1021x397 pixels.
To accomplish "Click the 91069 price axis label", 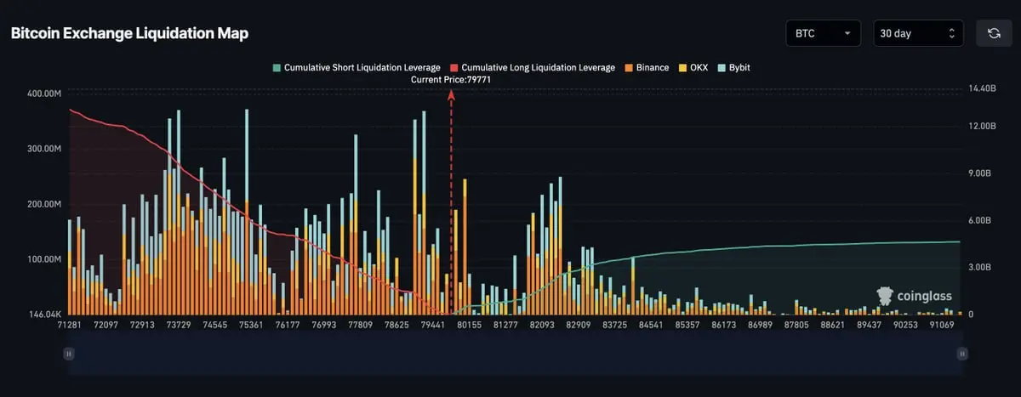I will (943, 326).
